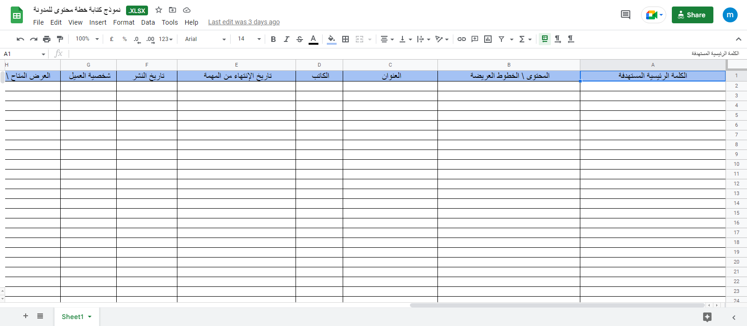Select the Paint format roller
747x326 pixels.
[60, 39]
